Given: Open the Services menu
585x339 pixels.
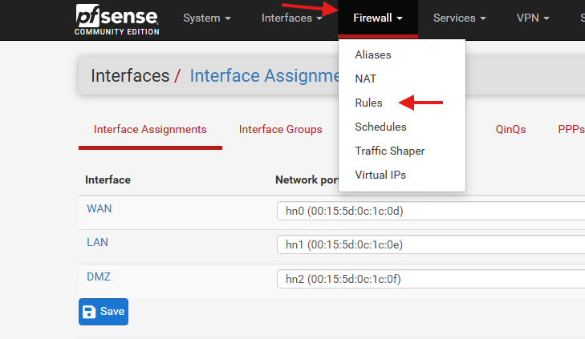Looking at the screenshot, I should 459,18.
